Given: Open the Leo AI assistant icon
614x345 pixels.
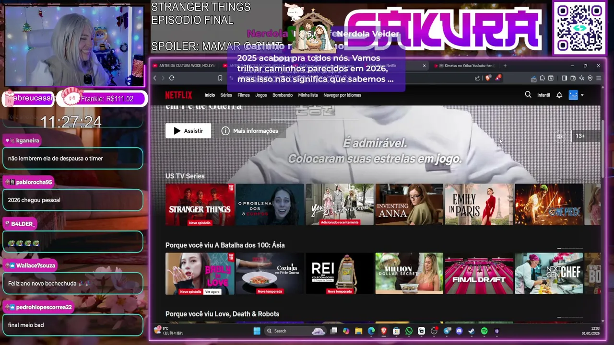Looking at the screenshot, I should click(x=582, y=78).
